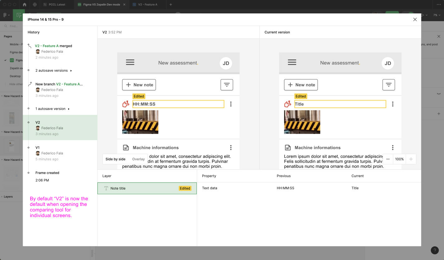The image size is (444, 260).
Task: Click red hand hazard icon in Current version preview
Action: [x=288, y=104]
